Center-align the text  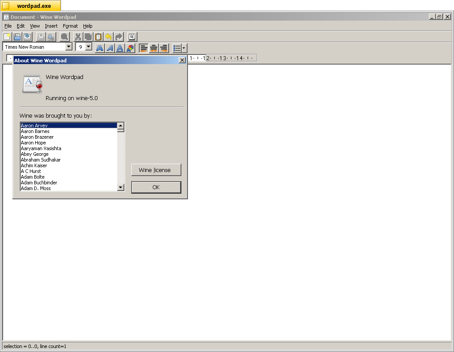[x=154, y=48]
